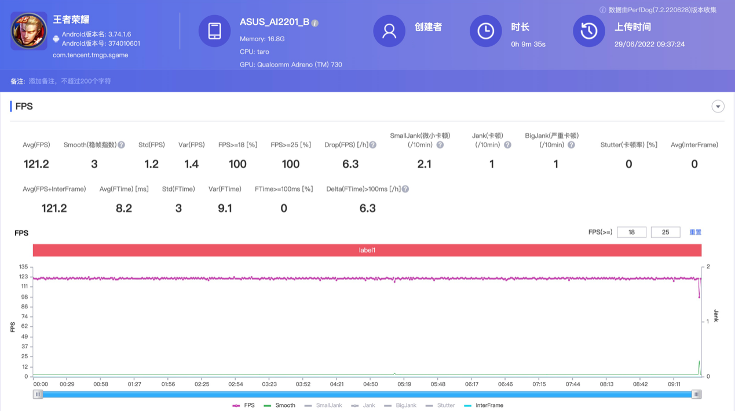Click the duration clock icon

485,31
